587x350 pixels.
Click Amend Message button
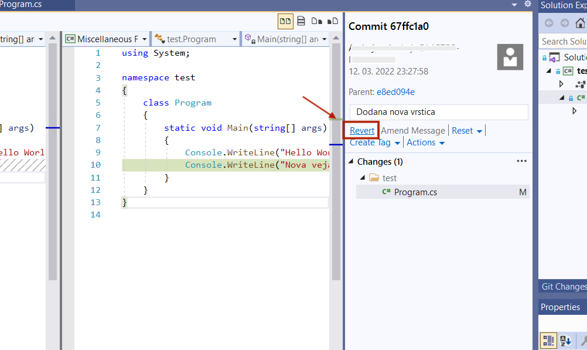pos(413,131)
